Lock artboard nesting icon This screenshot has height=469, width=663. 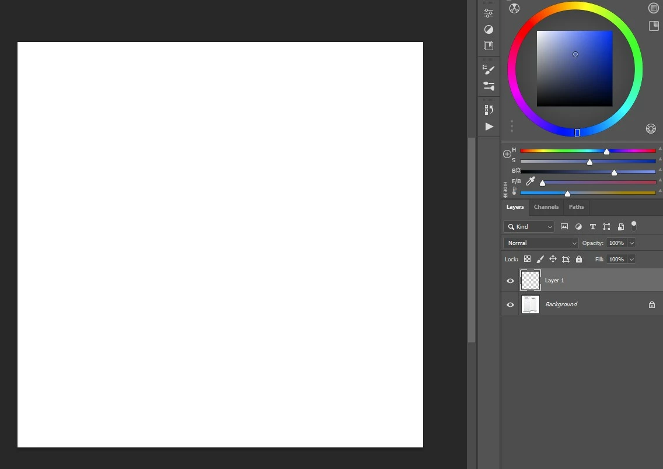(x=566, y=260)
